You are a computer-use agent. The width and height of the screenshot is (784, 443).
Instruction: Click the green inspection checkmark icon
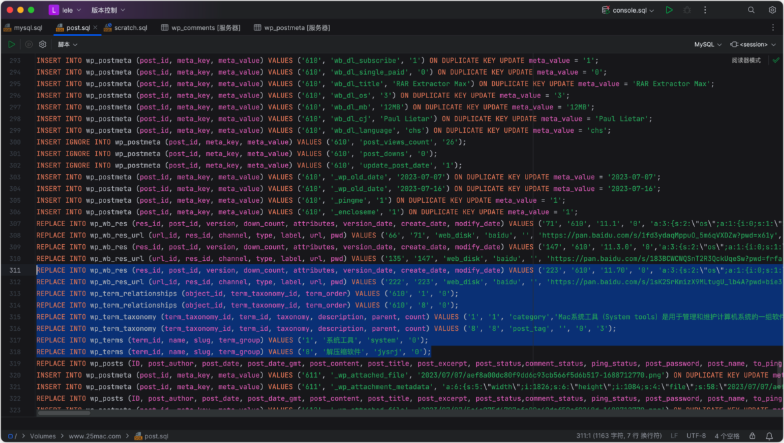(x=775, y=61)
